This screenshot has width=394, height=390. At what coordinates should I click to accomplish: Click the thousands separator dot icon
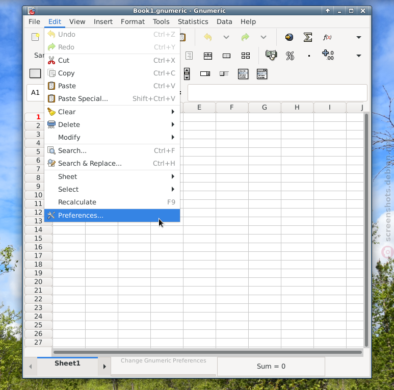coord(309,56)
